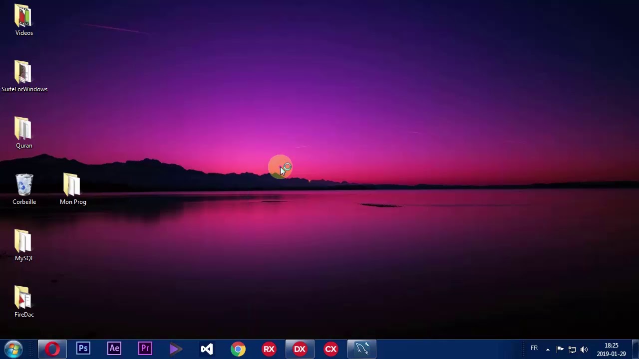639x359 pixels.
Task: Select the Videos folder on desktop
Action: 24,20
